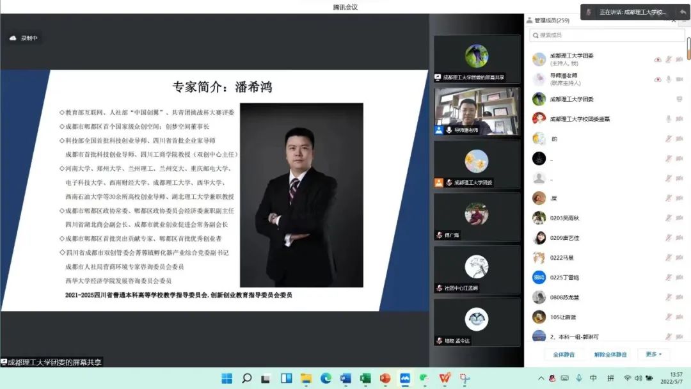Click the 社团中心江孟娴 participant tile

(477, 269)
